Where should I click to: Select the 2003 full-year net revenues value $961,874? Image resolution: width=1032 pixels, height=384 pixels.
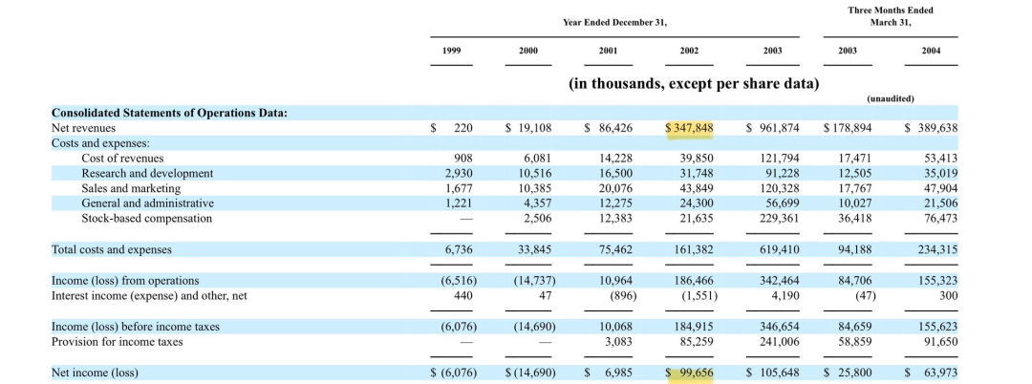[773, 128]
